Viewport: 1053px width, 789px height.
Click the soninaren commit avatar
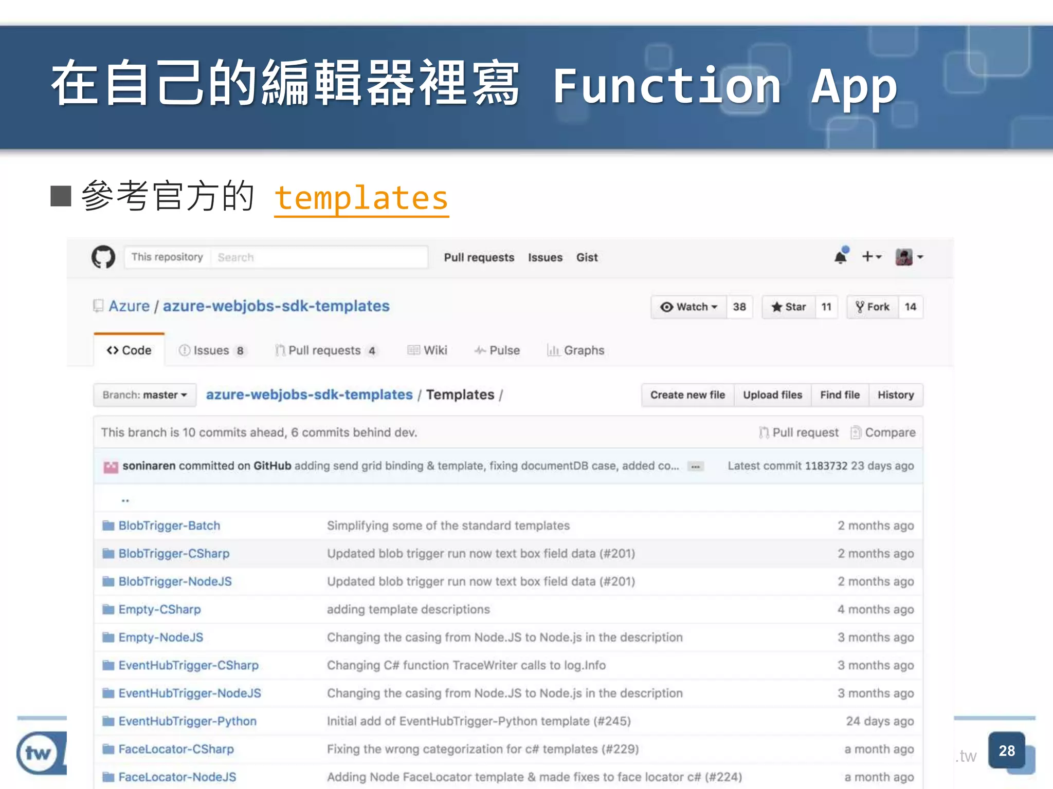click(x=111, y=466)
